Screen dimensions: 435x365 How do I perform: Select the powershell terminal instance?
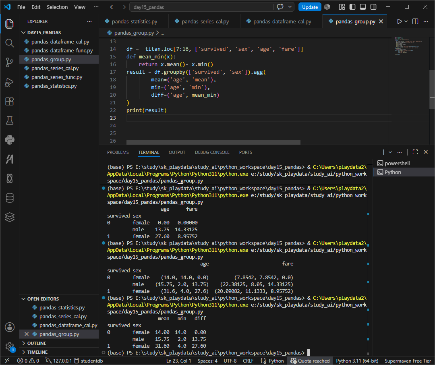pyautogui.click(x=404, y=163)
